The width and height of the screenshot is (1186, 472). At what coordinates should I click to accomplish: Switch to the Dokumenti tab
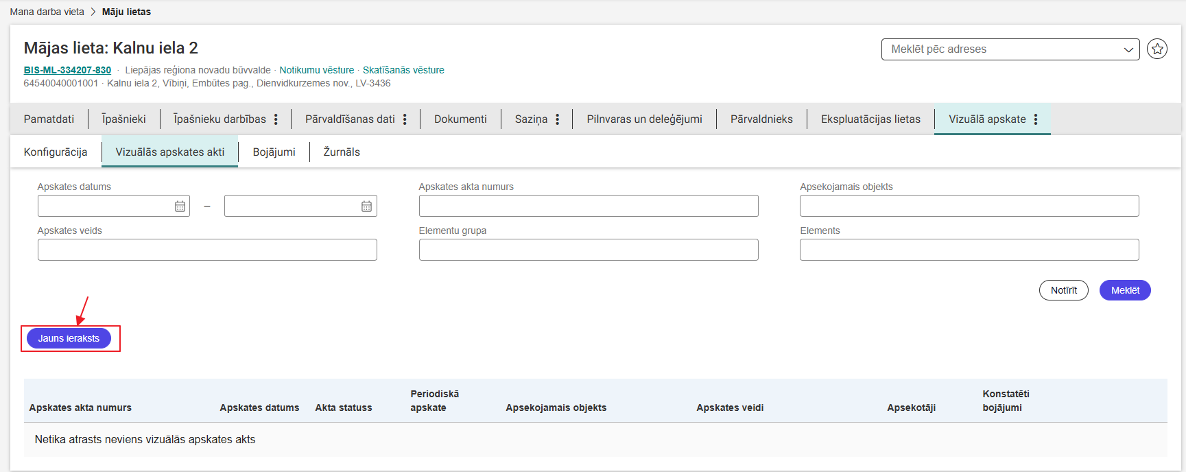coord(460,119)
